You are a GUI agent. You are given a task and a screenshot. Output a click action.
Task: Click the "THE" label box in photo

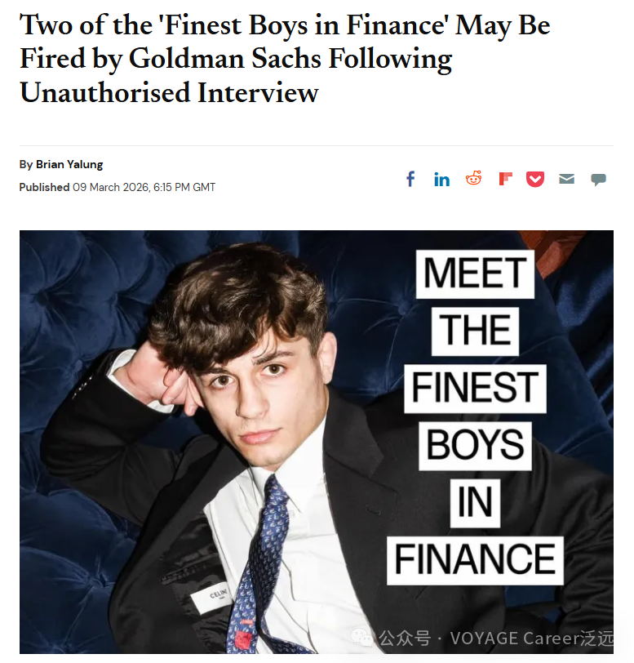[475, 331]
